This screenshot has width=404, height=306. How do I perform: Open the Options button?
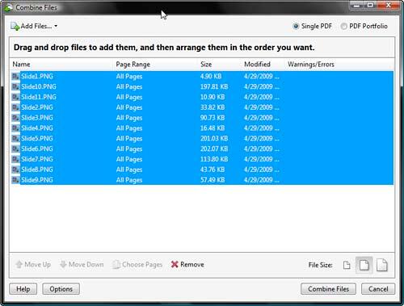point(61,289)
